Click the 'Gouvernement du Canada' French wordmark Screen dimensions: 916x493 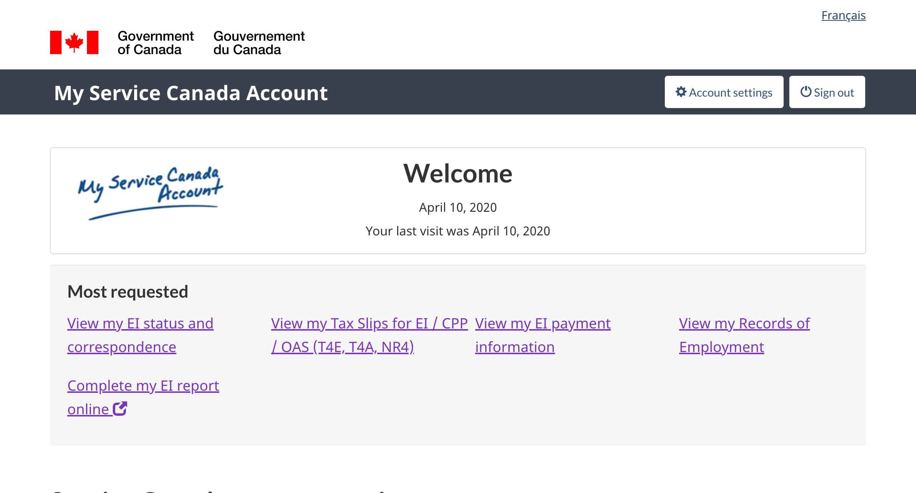[x=259, y=43]
